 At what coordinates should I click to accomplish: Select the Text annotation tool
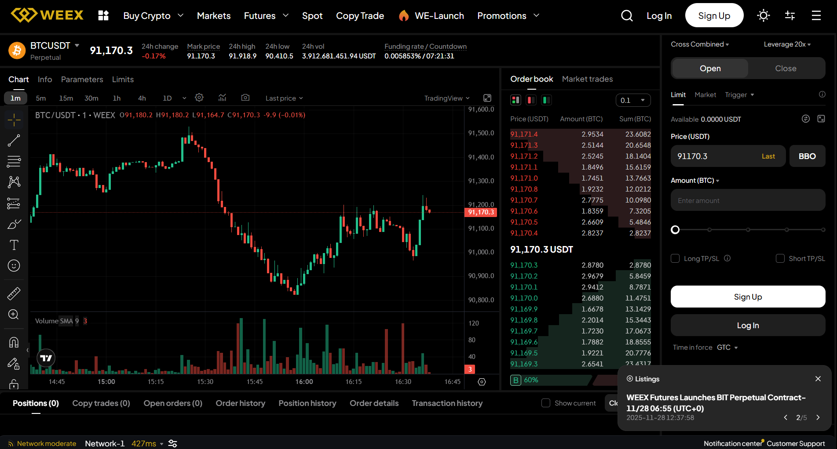(14, 245)
